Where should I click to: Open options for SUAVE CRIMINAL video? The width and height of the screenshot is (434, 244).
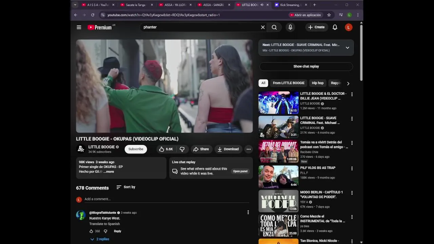(352, 119)
